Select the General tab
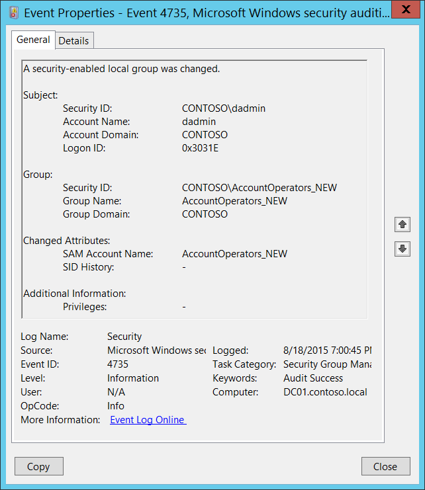The height and width of the screenshot is (490, 425). point(33,40)
